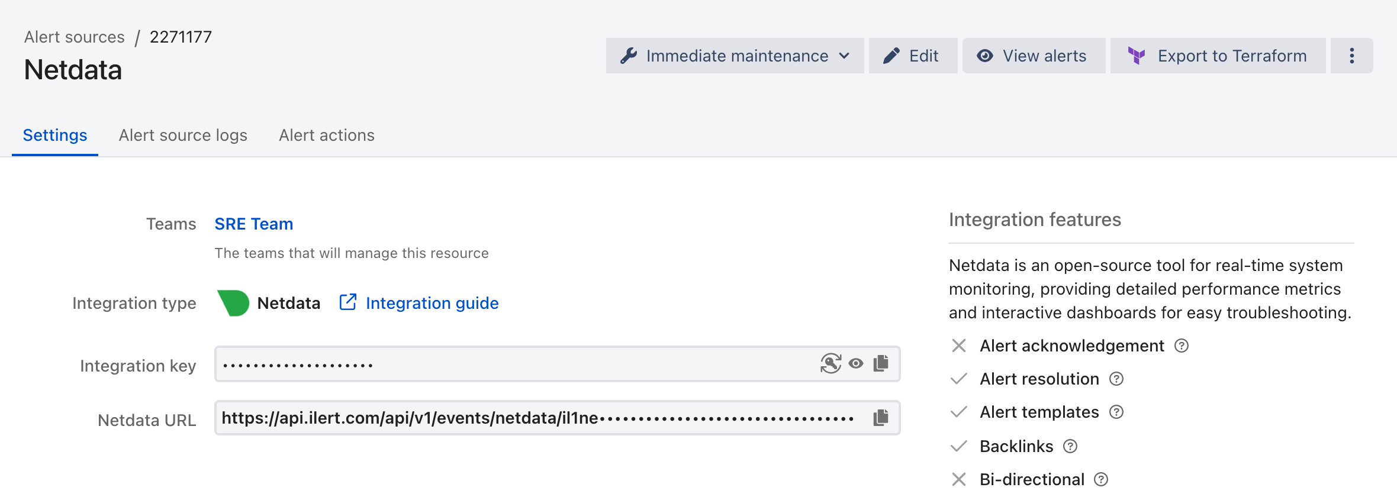Open the Alert actions tab
Image resolution: width=1397 pixels, height=497 pixels.
pyautogui.click(x=327, y=135)
